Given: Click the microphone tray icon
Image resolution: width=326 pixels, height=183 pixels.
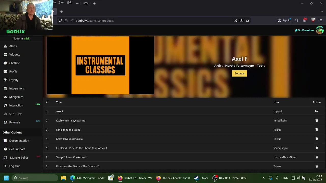Looking at the screenshot, I should pos(277,178).
